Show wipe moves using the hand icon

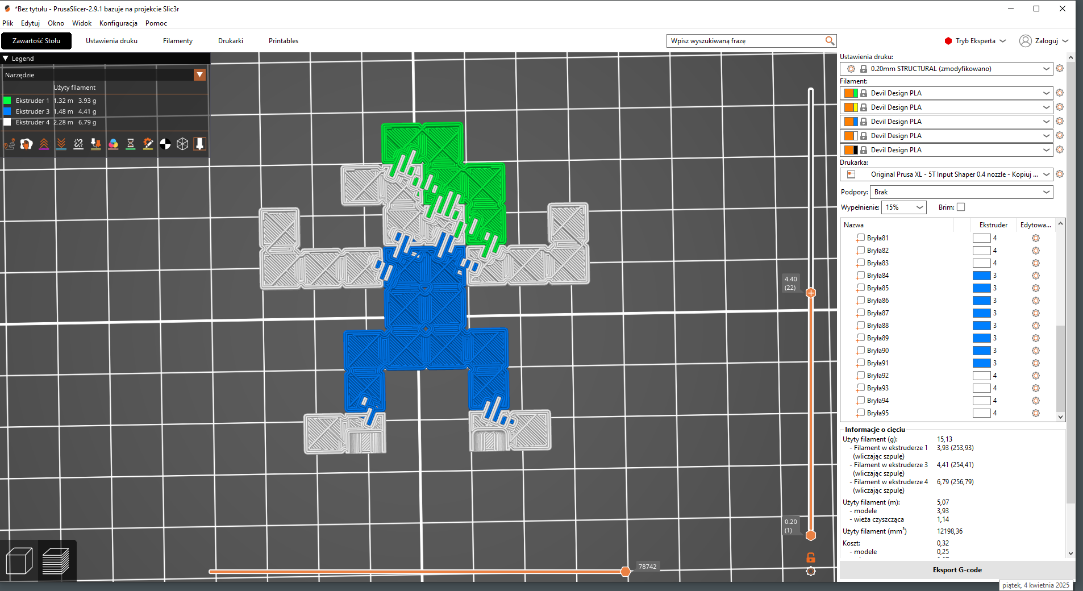point(27,144)
